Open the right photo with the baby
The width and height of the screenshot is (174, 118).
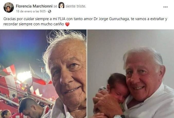131,74
